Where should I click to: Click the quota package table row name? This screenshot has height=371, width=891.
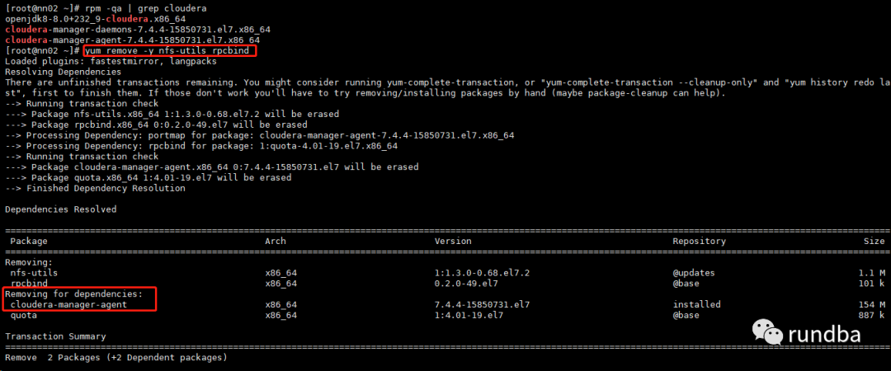(x=23, y=315)
